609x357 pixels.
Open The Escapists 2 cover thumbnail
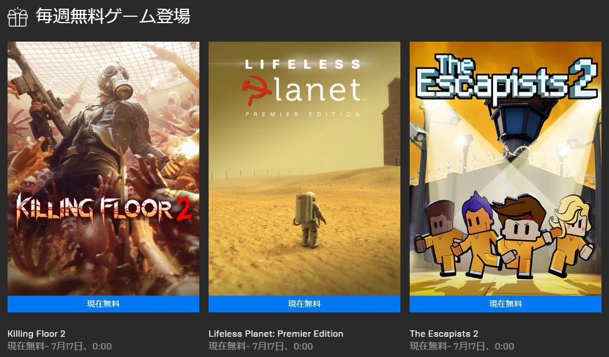505,168
